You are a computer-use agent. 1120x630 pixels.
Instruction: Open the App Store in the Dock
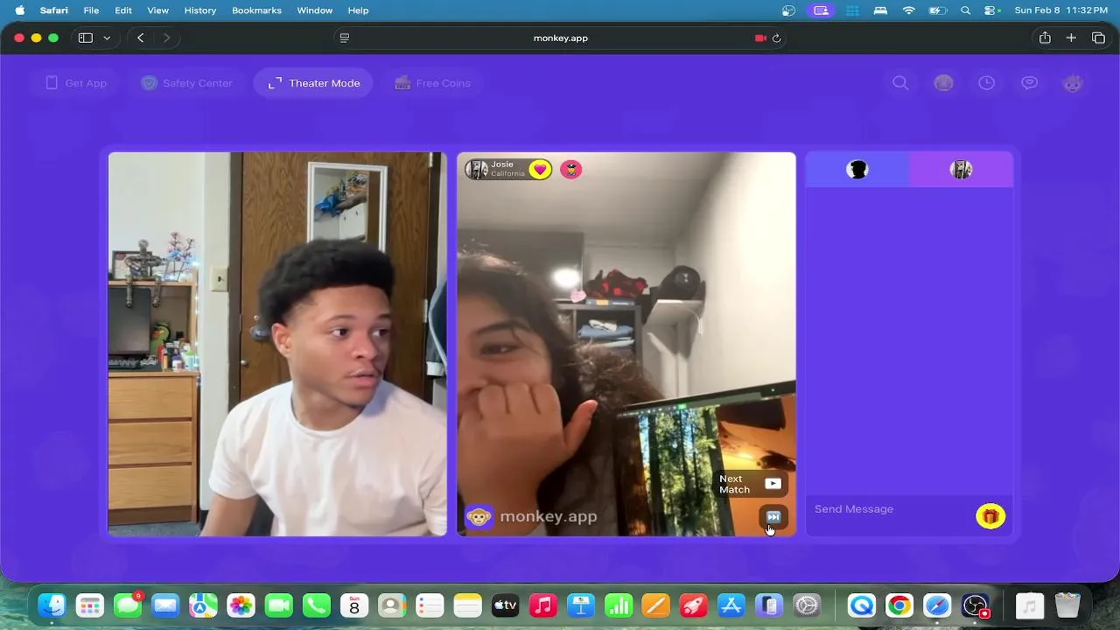pyautogui.click(x=731, y=605)
